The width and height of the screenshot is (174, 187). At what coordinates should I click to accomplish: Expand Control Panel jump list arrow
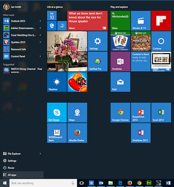[x=40, y=56]
